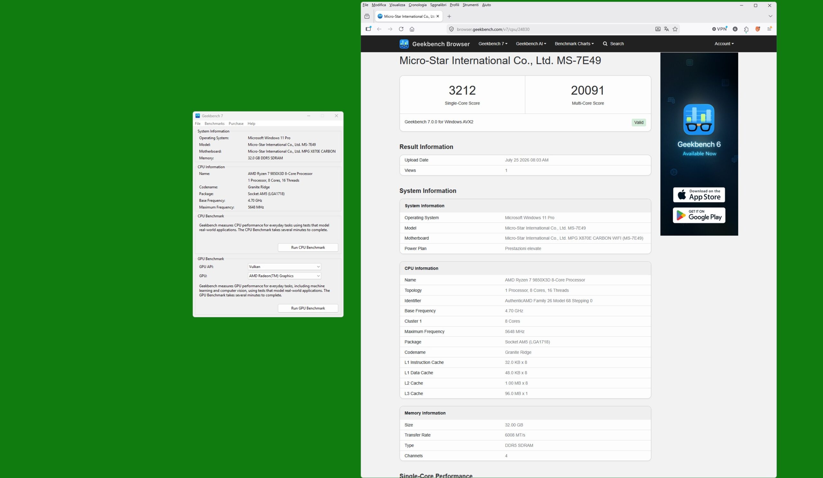This screenshot has width=823, height=478.
Task: Click the 20091 multi-core score
Action: click(588, 90)
